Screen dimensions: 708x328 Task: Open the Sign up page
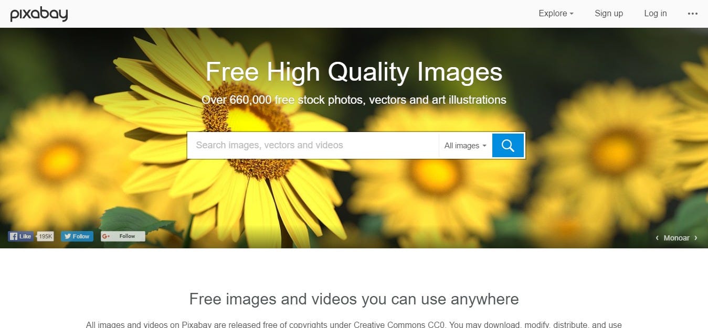[609, 14]
